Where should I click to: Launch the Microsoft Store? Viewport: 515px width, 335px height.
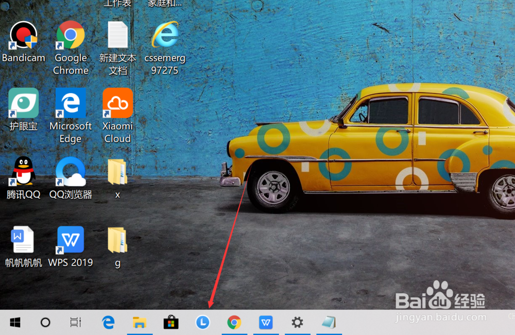click(171, 322)
